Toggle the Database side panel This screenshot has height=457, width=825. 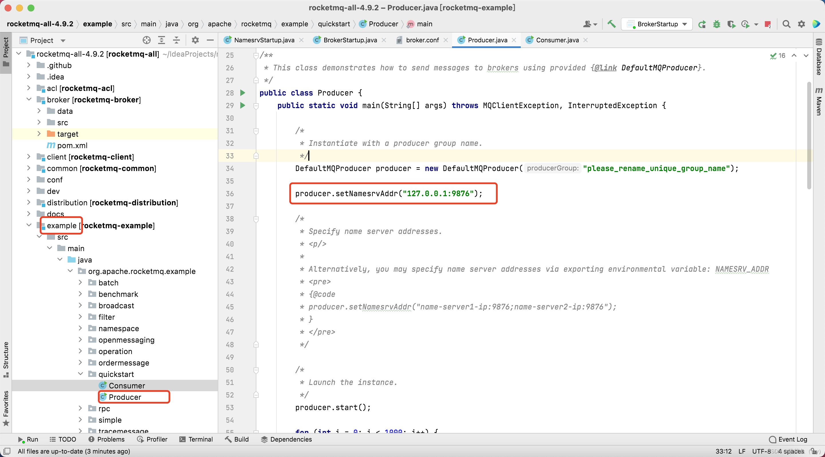coord(819,57)
